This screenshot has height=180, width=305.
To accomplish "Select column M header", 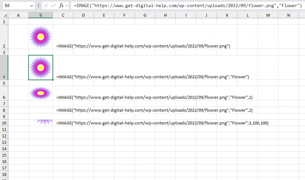I will pyautogui.click(x=268, y=15).
